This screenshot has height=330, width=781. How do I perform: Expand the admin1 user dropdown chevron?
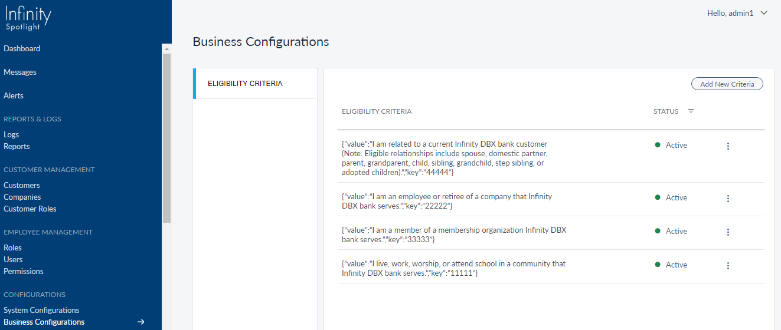(x=764, y=13)
